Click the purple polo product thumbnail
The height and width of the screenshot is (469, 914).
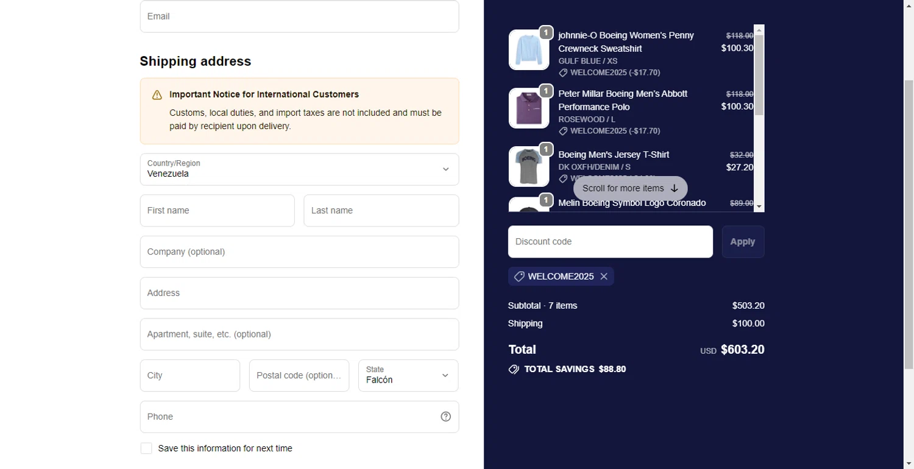528,108
